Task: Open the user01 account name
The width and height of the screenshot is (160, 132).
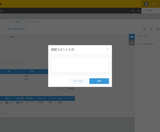Action: click(x=154, y=4)
